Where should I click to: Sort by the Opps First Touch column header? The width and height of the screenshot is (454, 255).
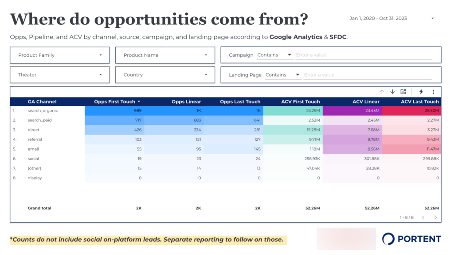pyautogui.click(x=116, y=101)
